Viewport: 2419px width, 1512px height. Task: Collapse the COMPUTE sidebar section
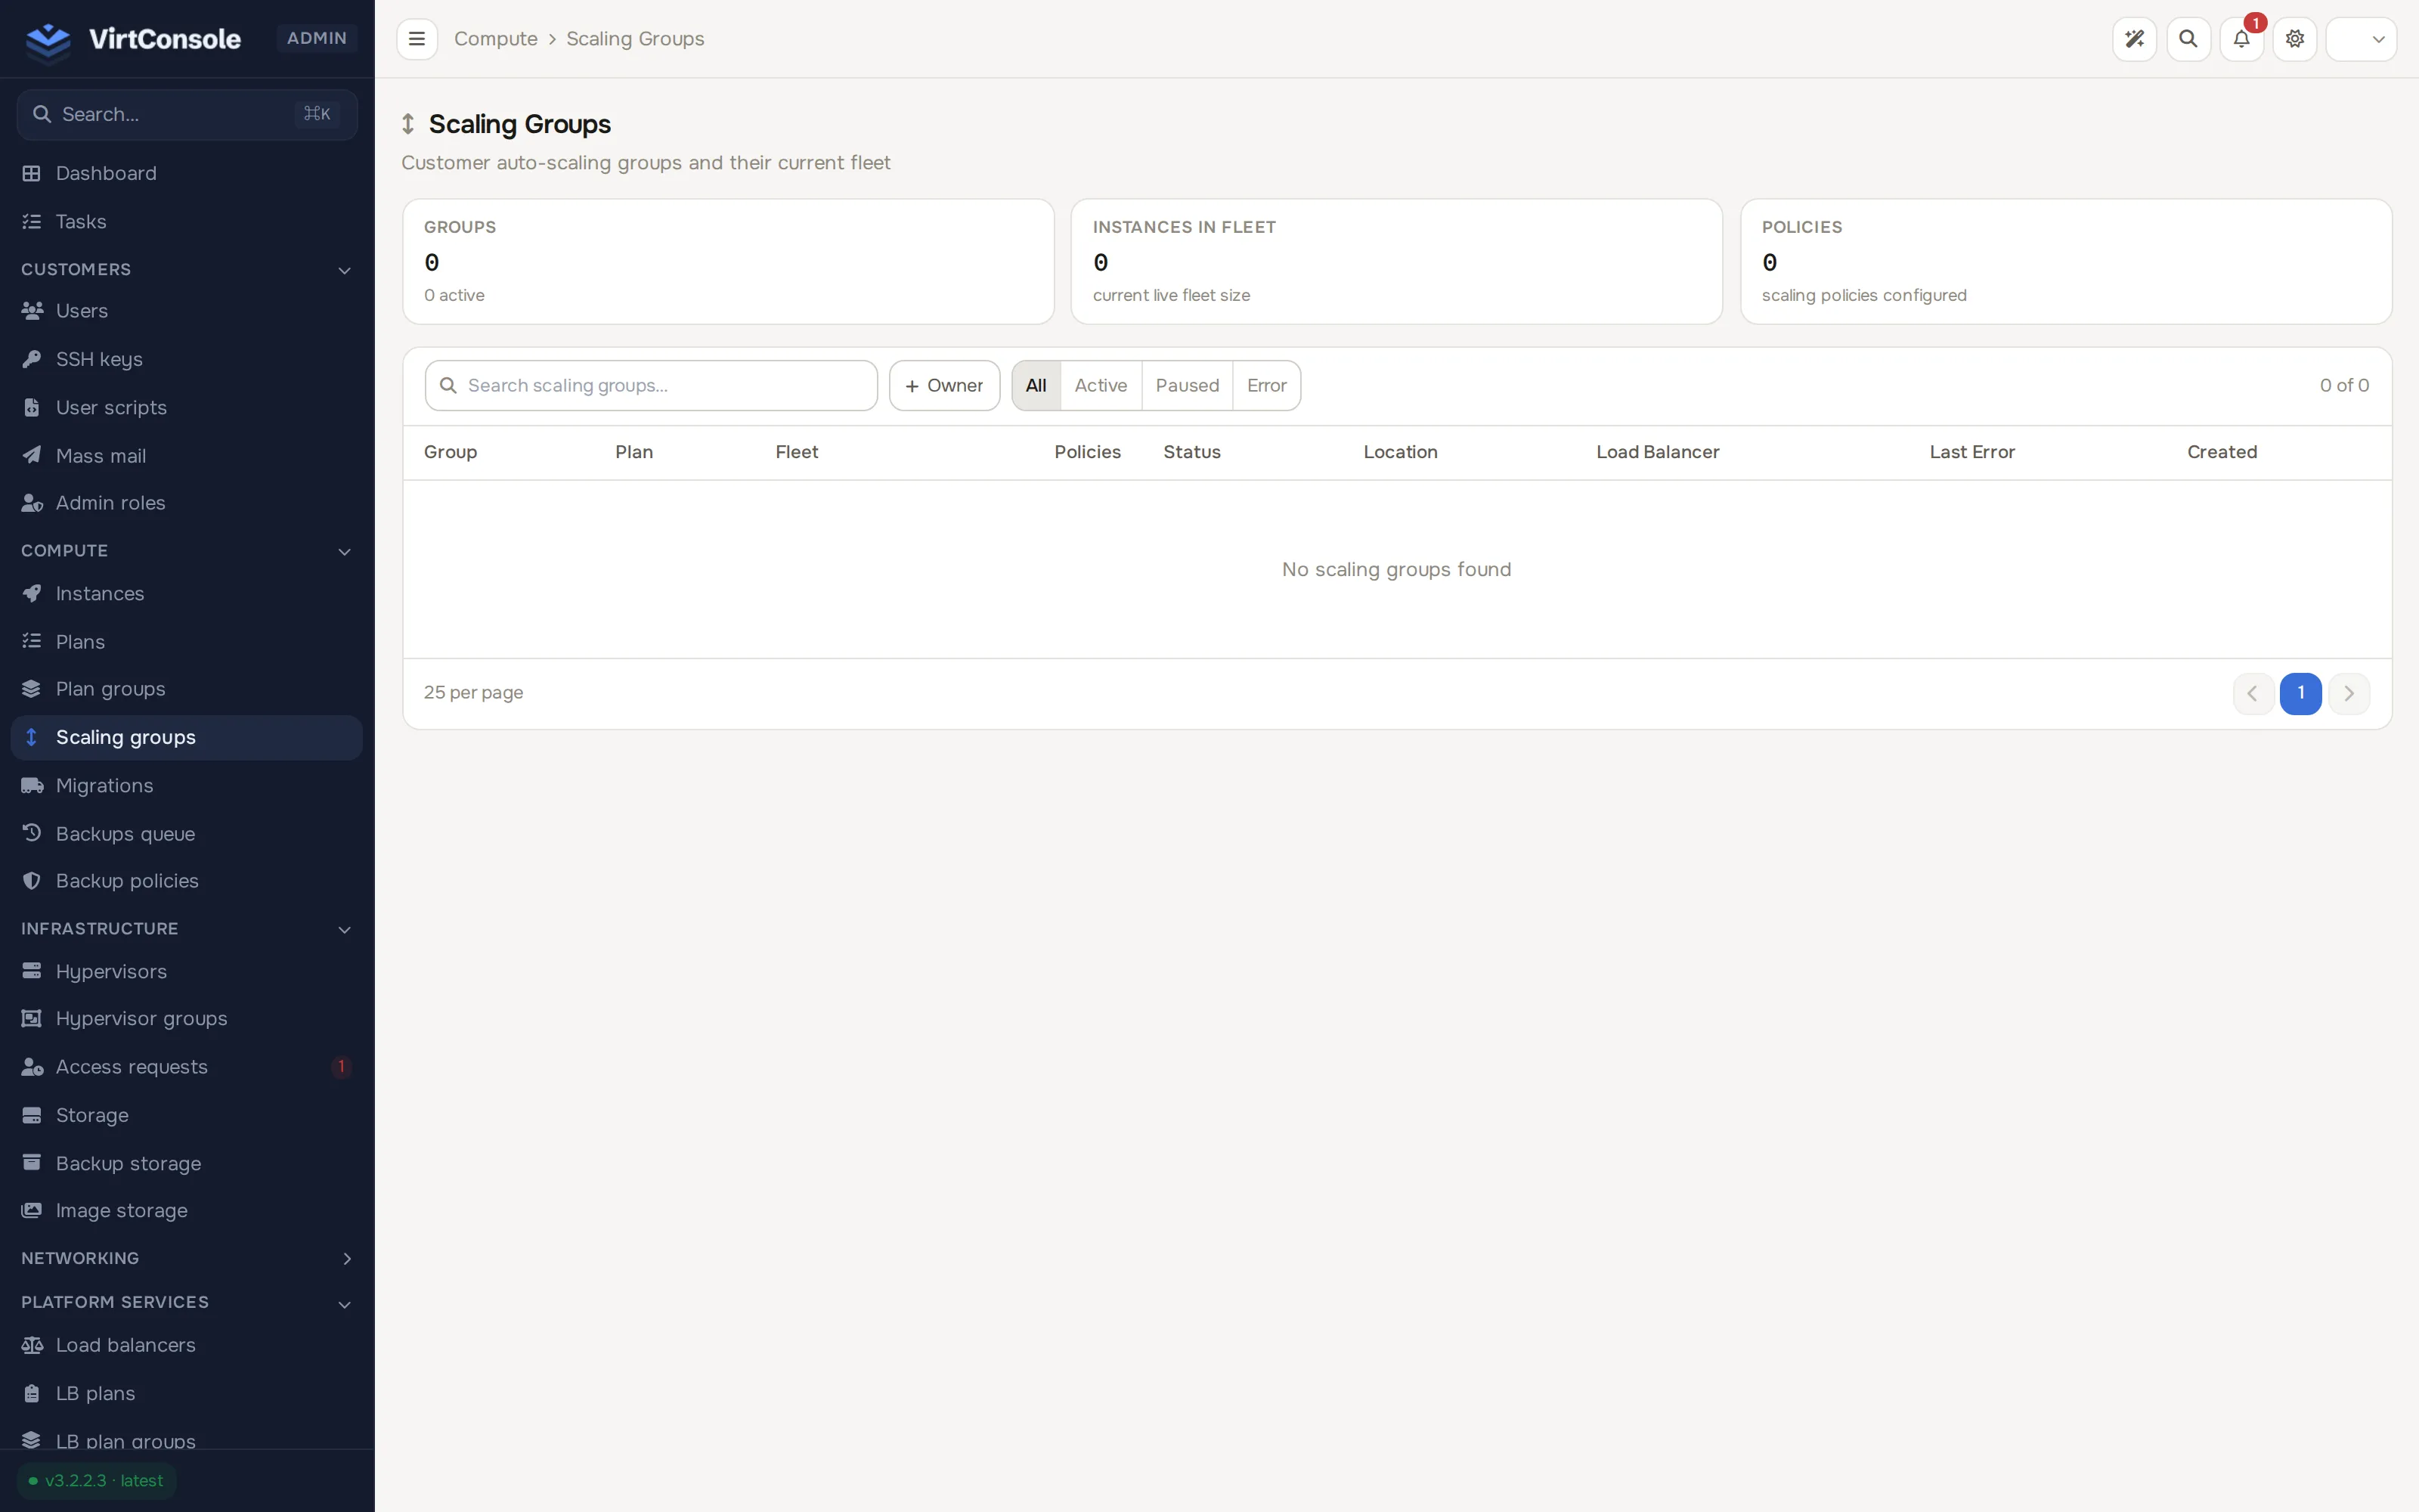coord(187,551)
